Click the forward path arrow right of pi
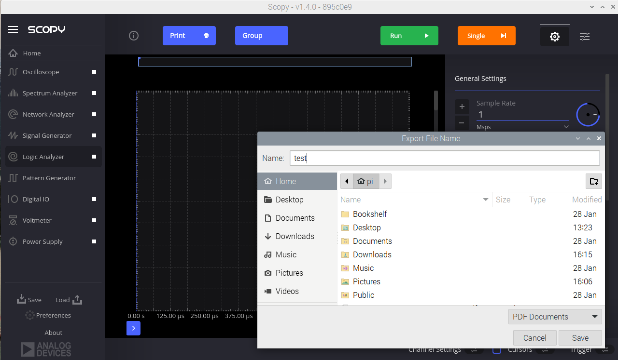 point(385,181)
